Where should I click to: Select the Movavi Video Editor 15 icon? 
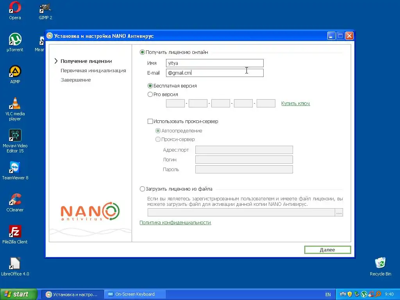pyautogui.click(x=15, y=141)
